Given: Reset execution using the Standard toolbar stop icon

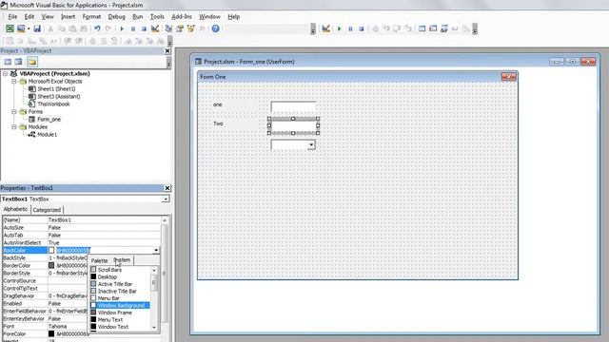Looking at the screenshot, I should [x=144, y=28].
